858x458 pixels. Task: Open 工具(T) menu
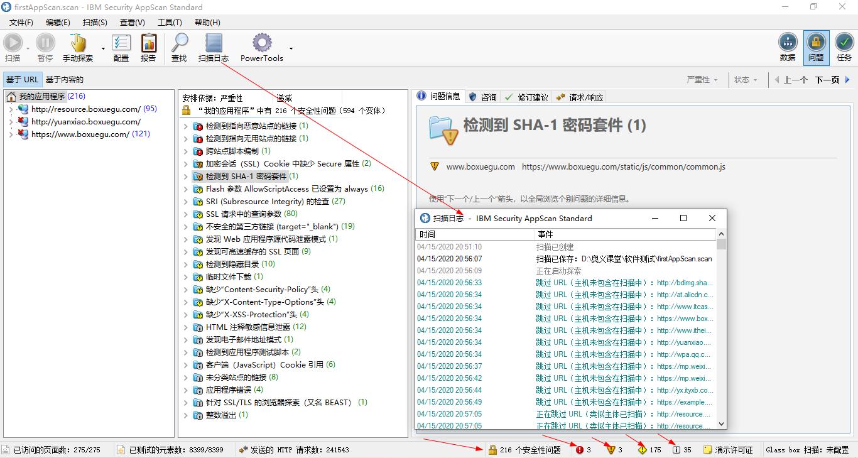click(x=170, y=22)
